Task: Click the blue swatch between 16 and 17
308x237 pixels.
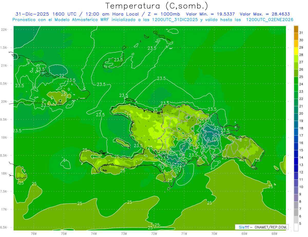Action: (x=296, y=139)
